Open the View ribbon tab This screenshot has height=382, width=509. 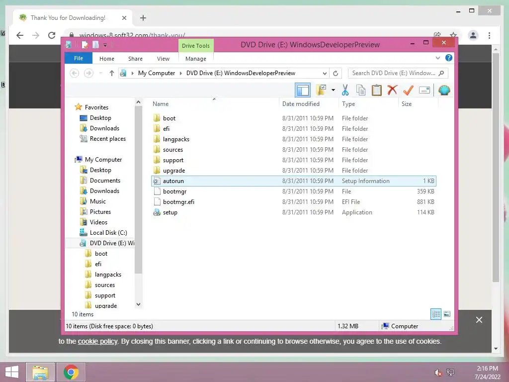[x=163, y=59]
